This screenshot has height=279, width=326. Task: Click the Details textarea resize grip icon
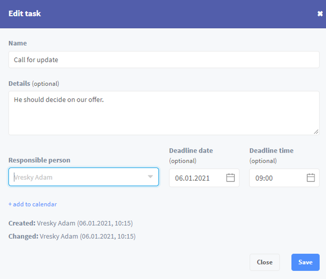pos(316,131)
